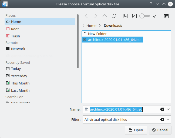Click the title bar help question mark
Screen dimensions: 175x138
151,4
